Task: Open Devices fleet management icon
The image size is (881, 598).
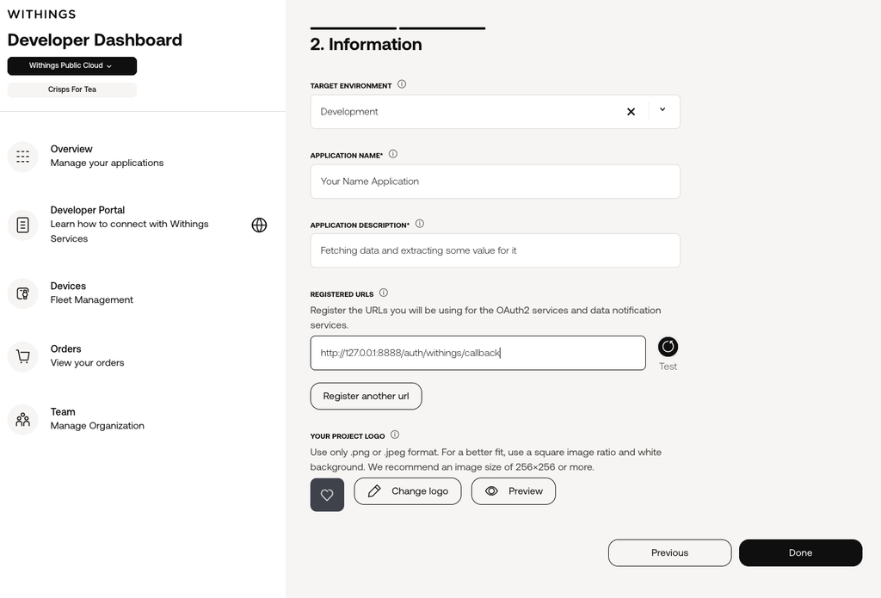Action: 22,293
